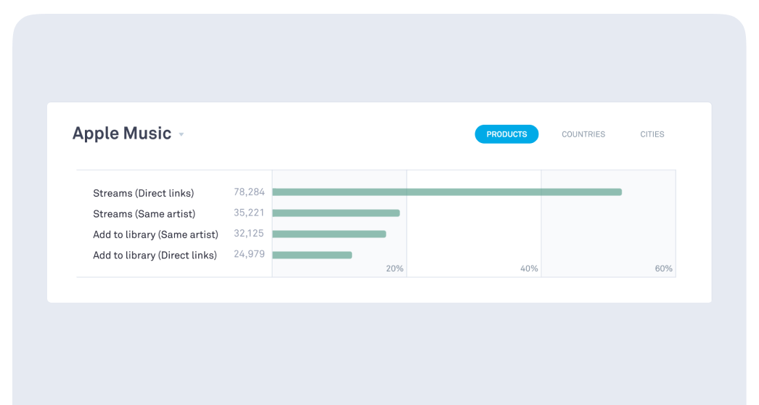Click the 78,284 value

[249, 192]
